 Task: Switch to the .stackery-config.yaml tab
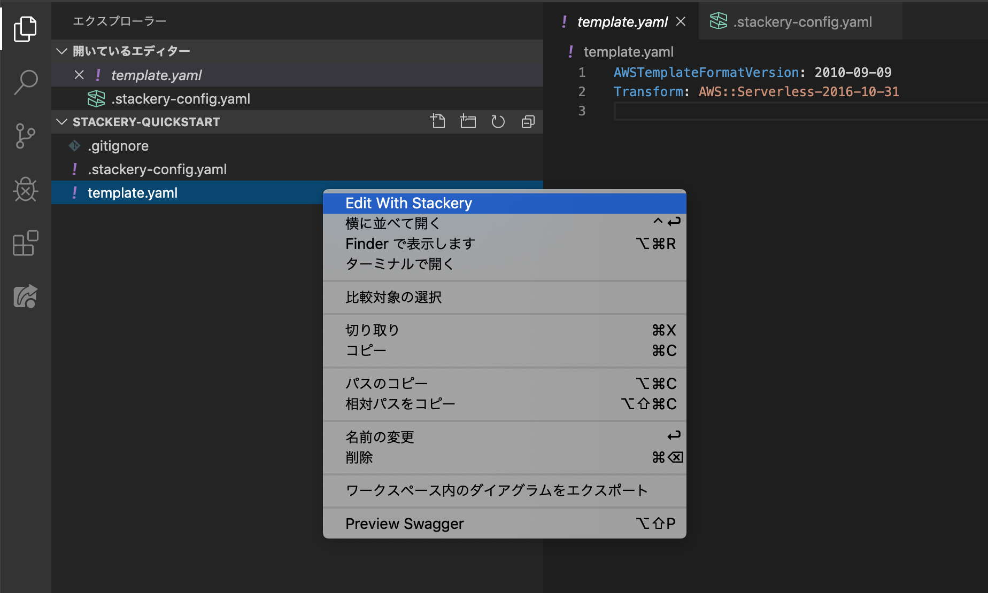tap(800, 21)
